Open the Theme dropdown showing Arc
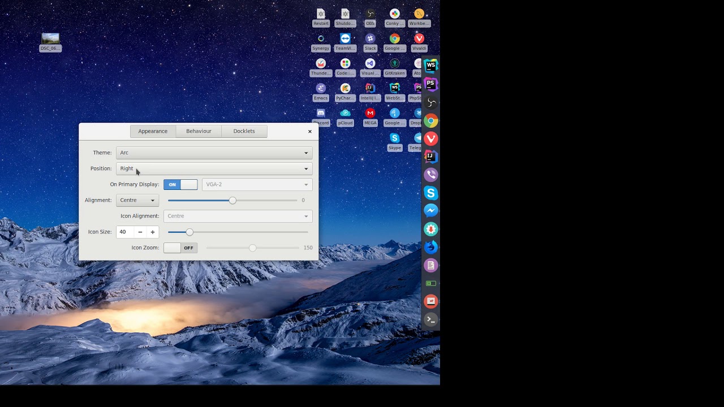This screenshot has width=724, height=407. [214, 153]
